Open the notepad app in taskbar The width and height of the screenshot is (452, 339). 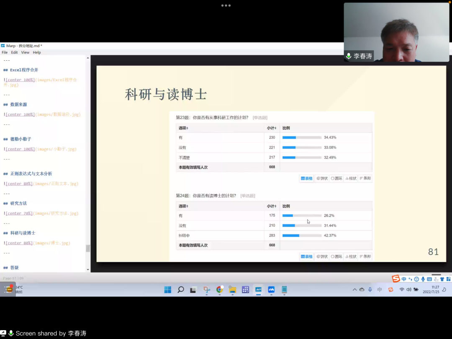pos(284,290)
